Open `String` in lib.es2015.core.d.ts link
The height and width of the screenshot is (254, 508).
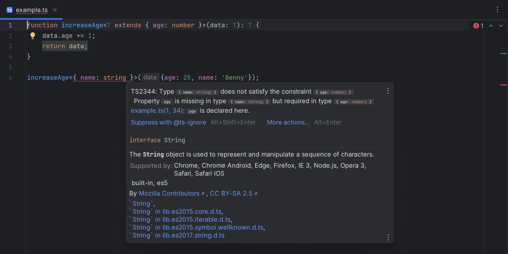pos(176,211)
